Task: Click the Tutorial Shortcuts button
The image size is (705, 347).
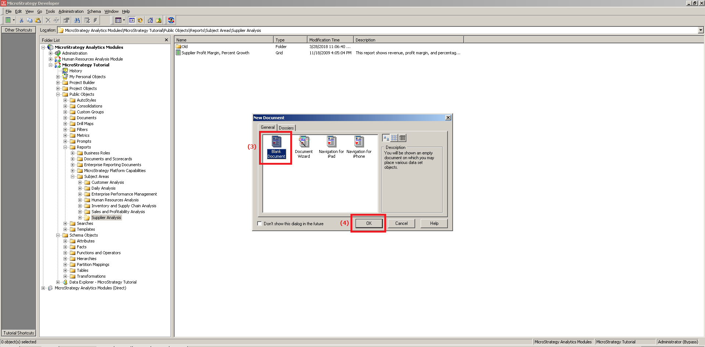Action: 18,333
